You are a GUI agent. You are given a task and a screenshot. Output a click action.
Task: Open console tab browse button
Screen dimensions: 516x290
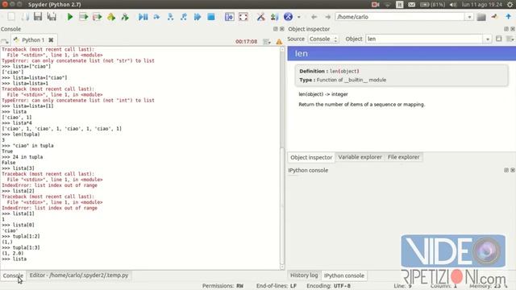pyautogui.click(x=5, y=41)
